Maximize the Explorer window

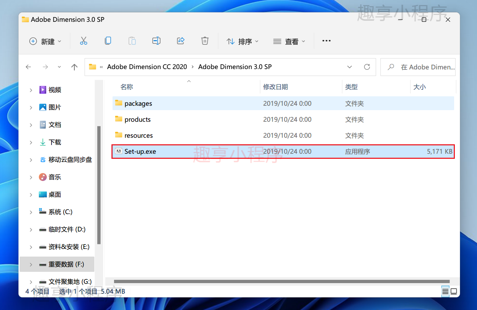pos(424,20)
